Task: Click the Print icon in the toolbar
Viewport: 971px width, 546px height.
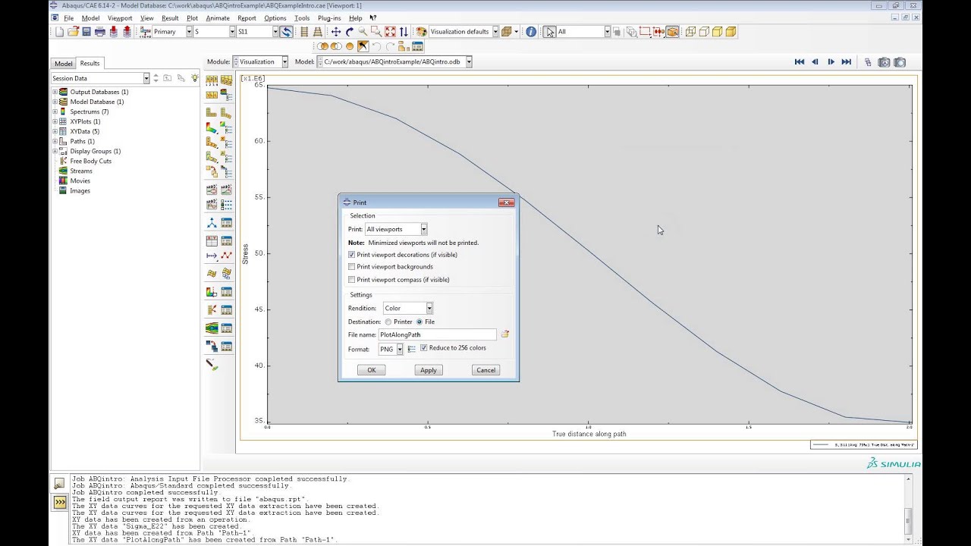Action: pos(99,32)
